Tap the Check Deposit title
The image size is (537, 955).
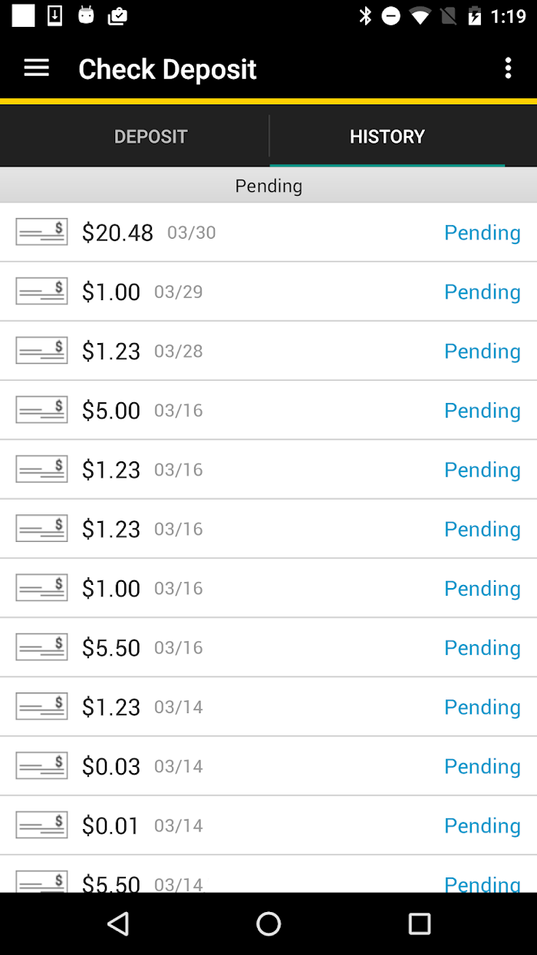point(167,69)
